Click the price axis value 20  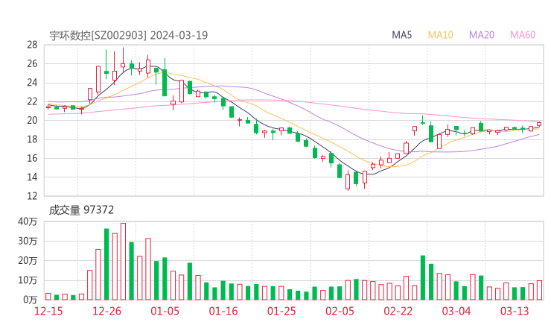click(x=32, y=120)
